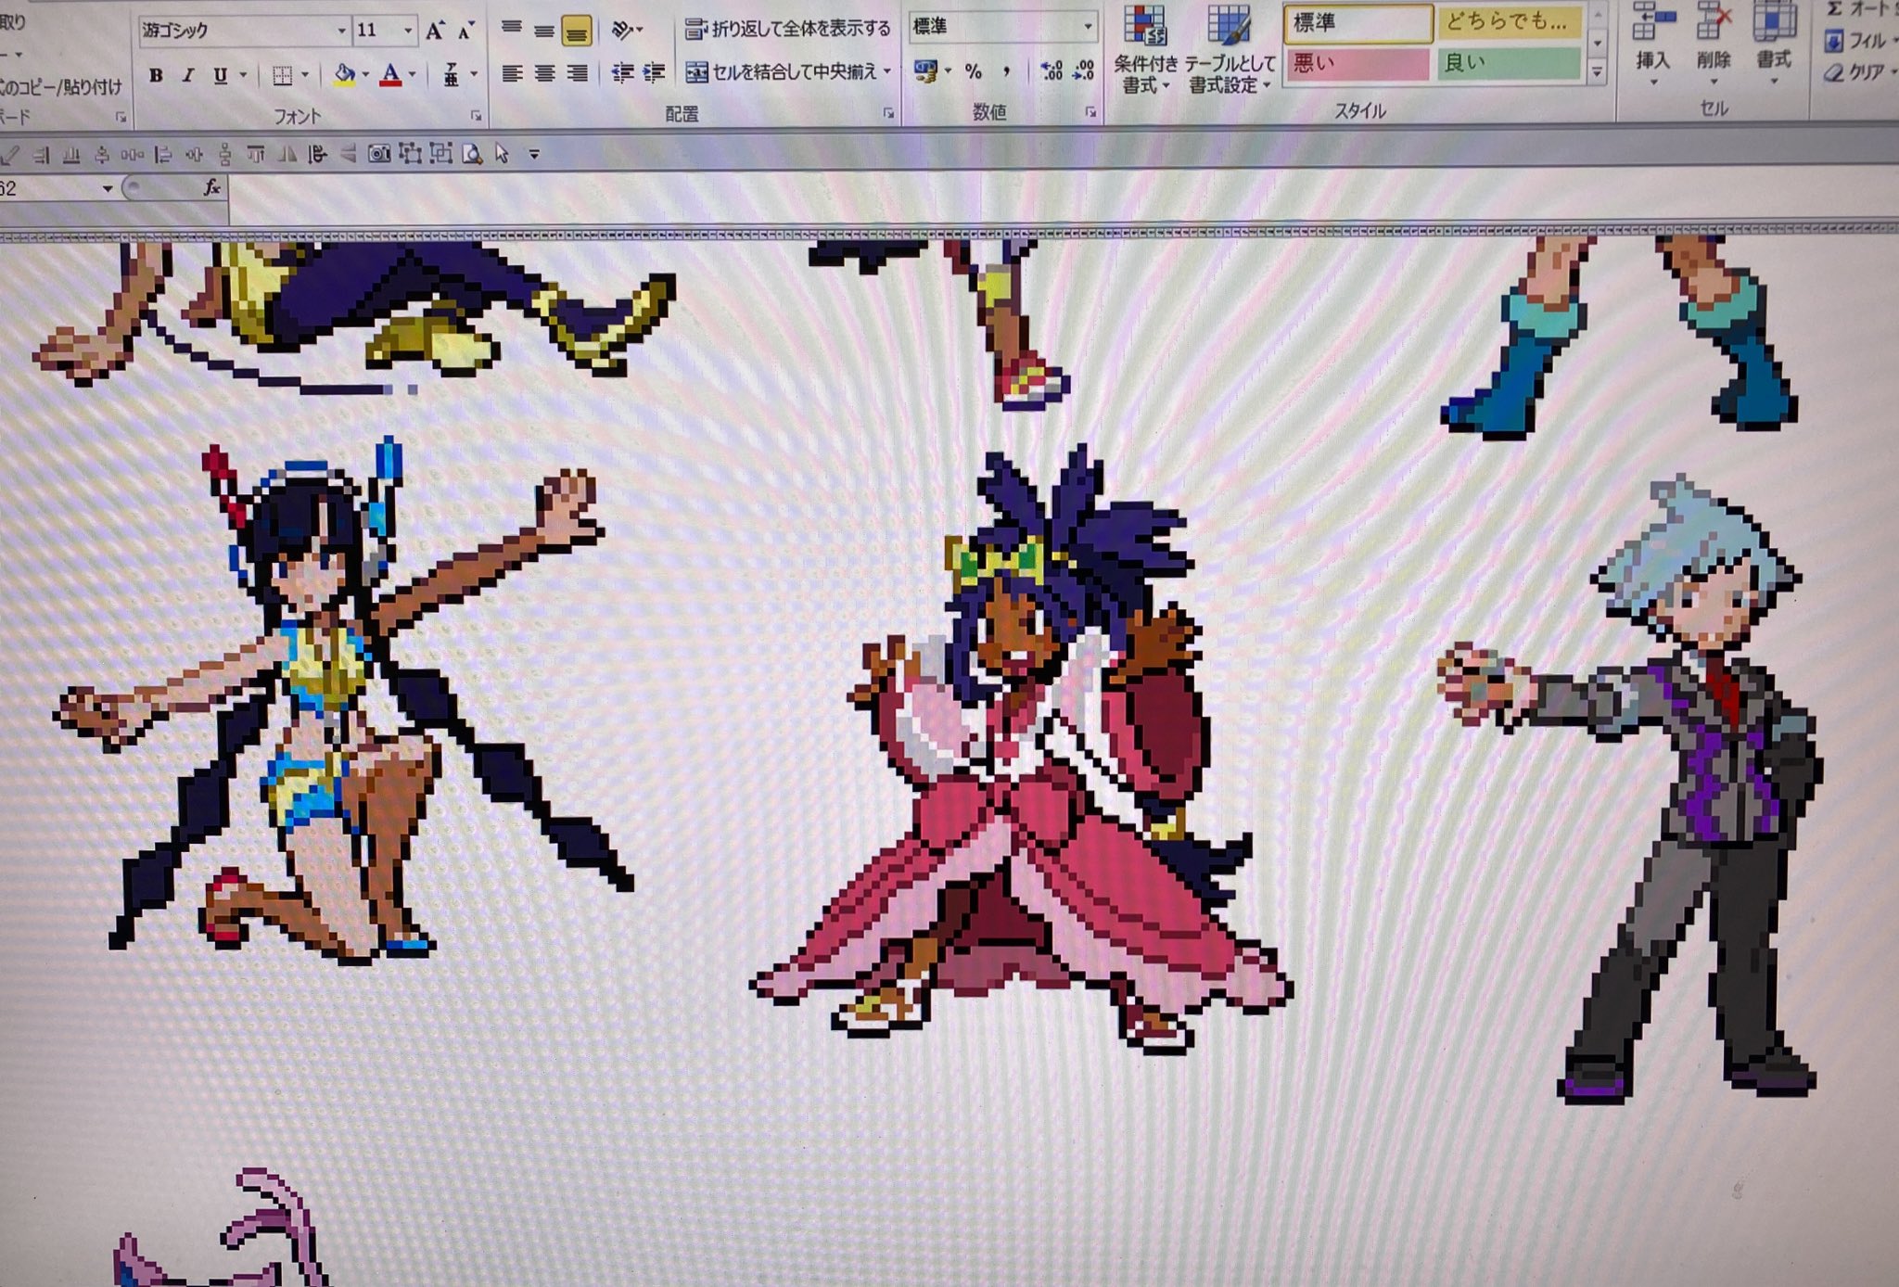Apply the 良い green cell style
The width and height of the screenshot is (1899, 1287).
[1509, 62]
